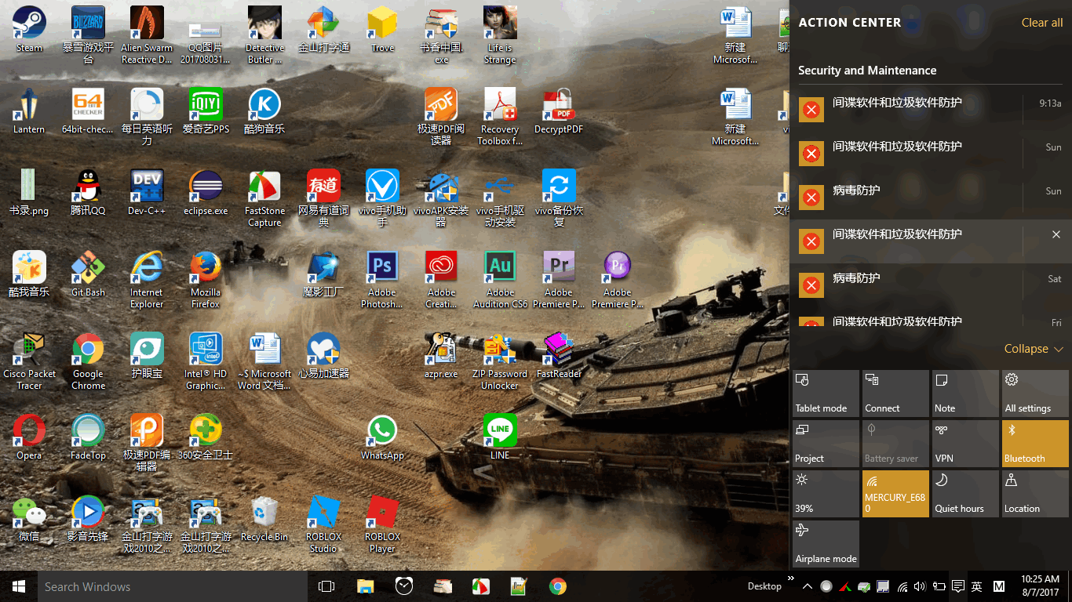Screen dimensions: 1072x602
Task: Open the Windows Start menu
Action: click(19, 586)
